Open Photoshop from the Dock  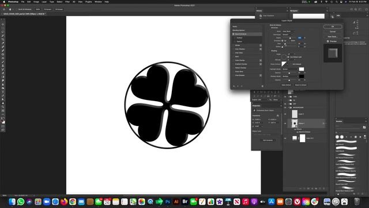(x=168, y=202)
